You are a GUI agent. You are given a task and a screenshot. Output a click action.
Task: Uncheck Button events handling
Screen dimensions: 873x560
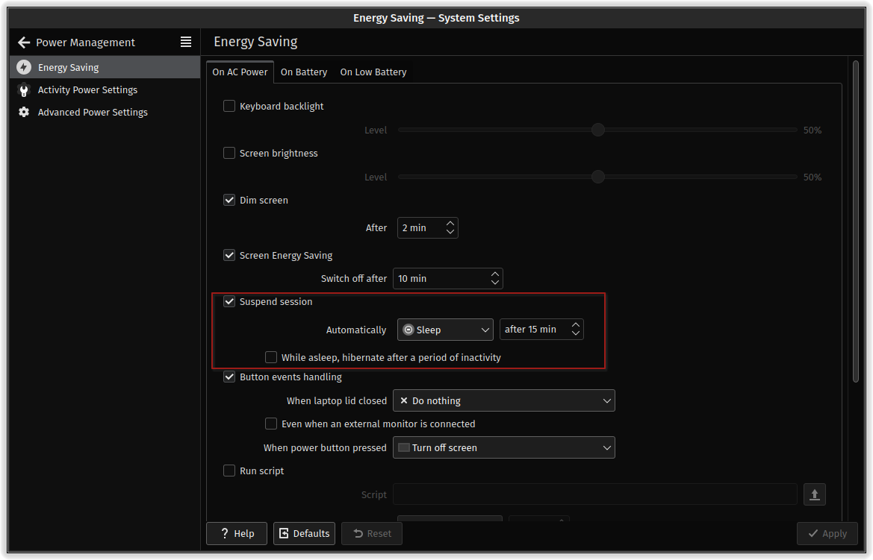(x=229, y=377)
